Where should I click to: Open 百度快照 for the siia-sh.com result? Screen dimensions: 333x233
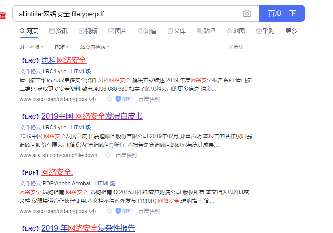click(126, 155)
